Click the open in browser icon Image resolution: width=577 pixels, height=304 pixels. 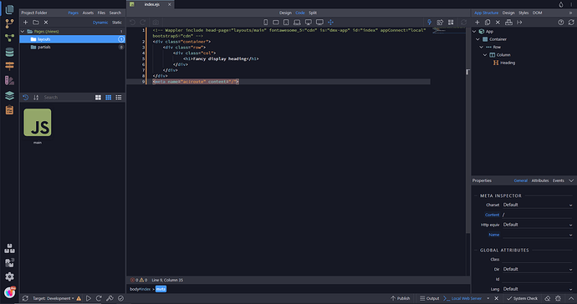pyautogui.click(x=440, y=23)
